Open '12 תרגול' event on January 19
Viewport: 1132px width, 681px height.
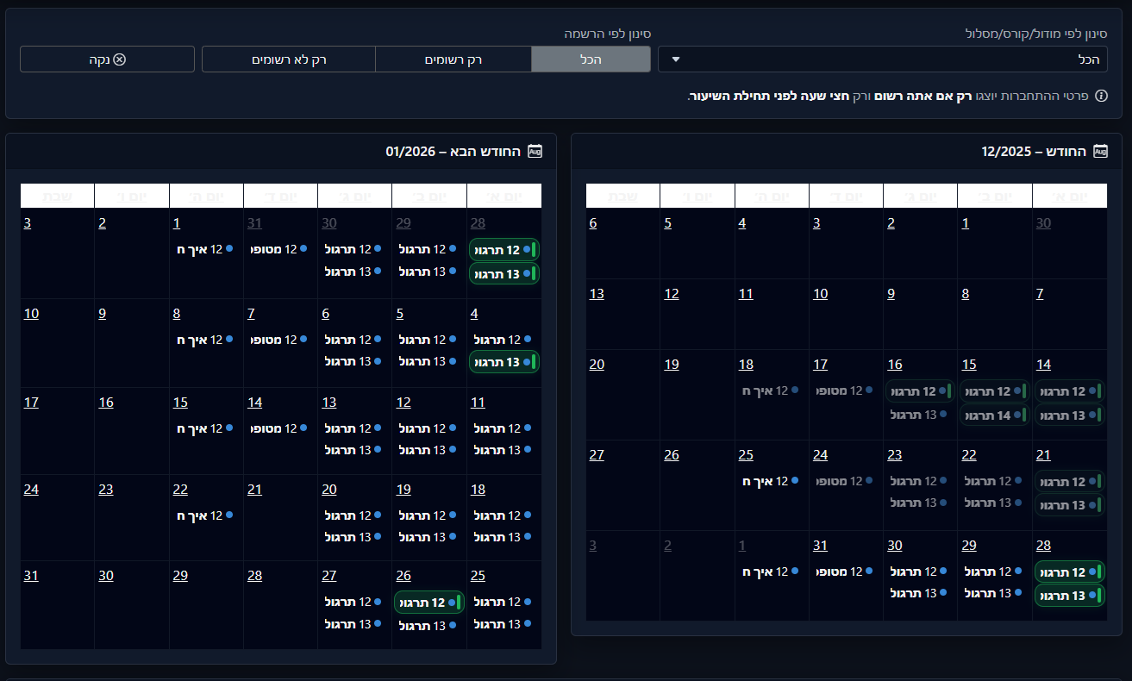point(428,515)
